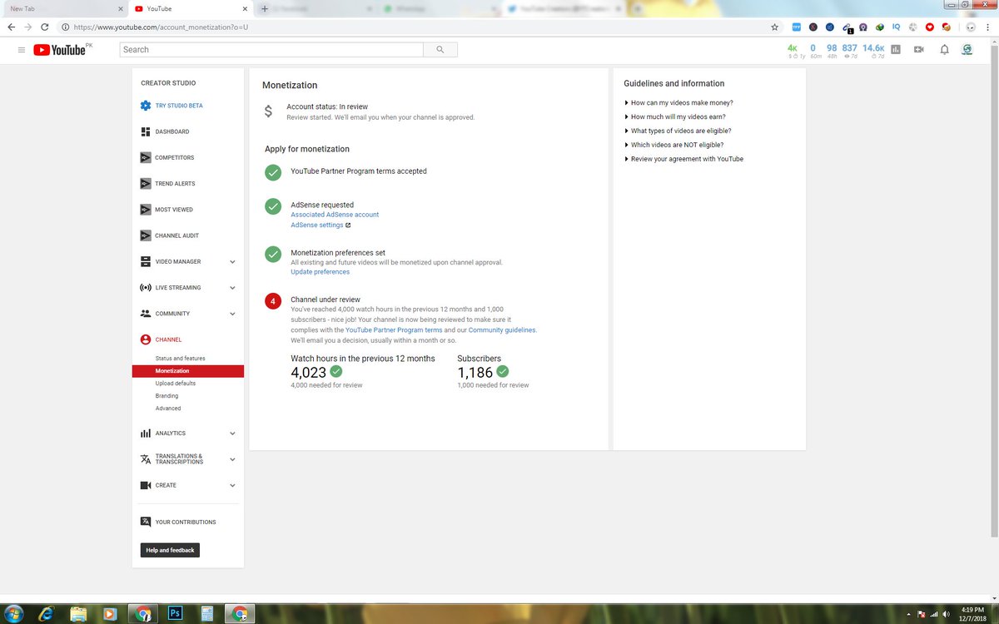
Task: Show hidden tray icons arrow
Action: pyautogui.click(x=908, y=614)
